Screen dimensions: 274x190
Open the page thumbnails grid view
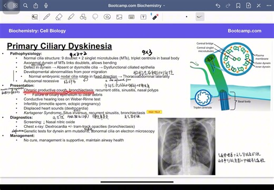tap(15, 6)
